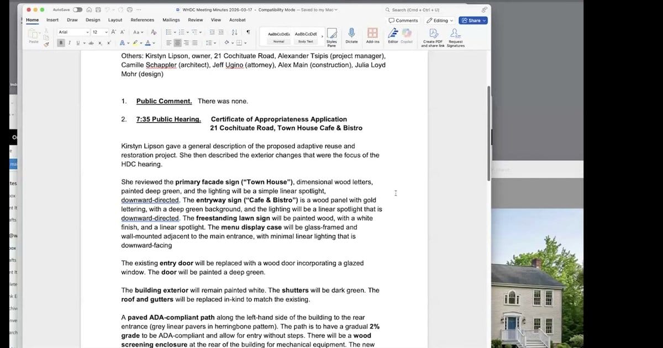This screenshot has height=348, width=663.
Task: Open the Add-ins gallery
Action: (x=372, y=35)
